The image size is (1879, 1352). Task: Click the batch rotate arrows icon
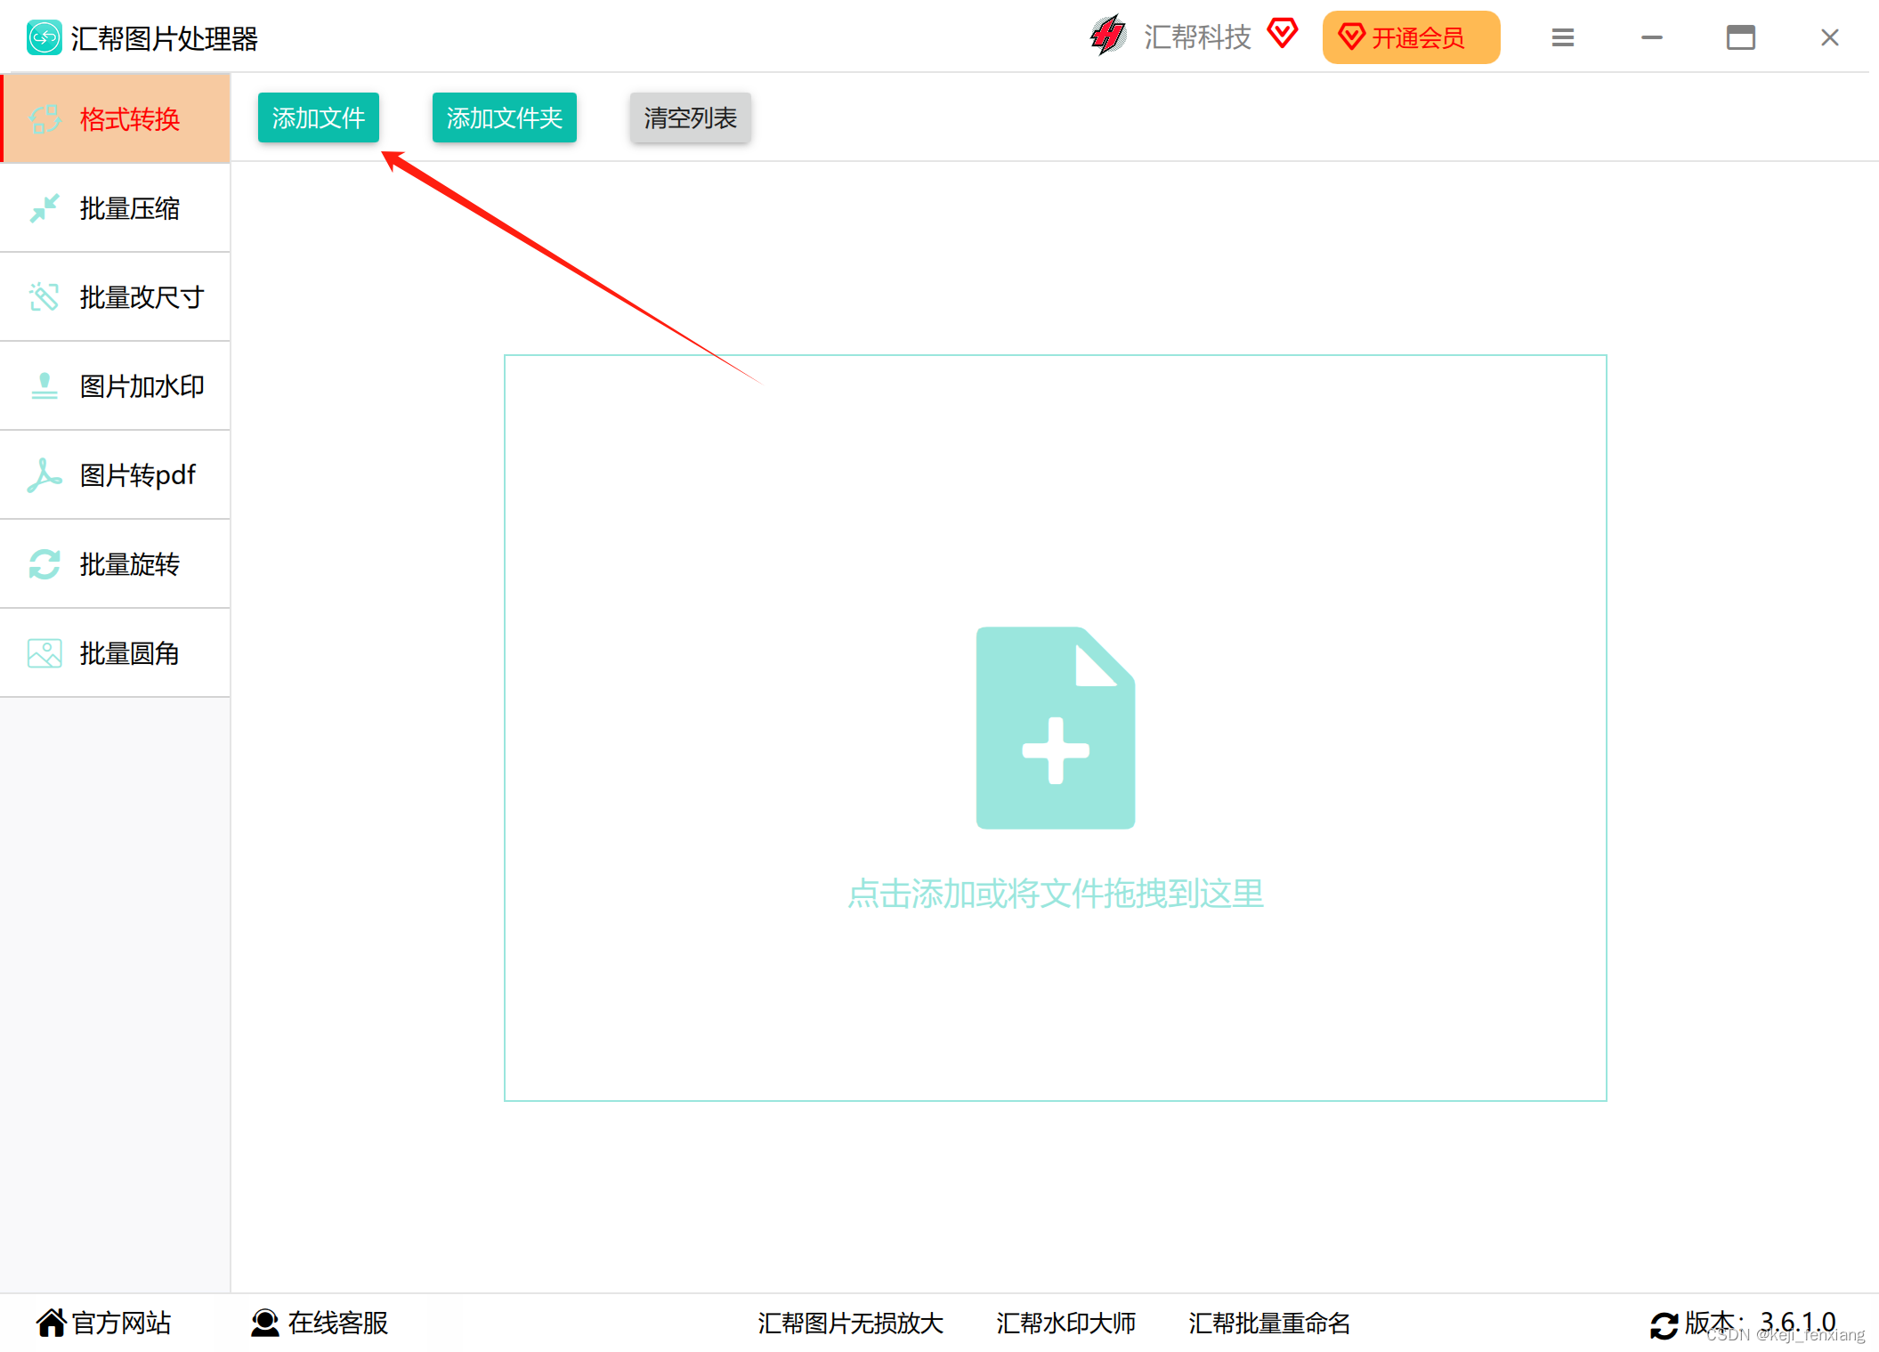pyautogui.click(x=45, y=564)
